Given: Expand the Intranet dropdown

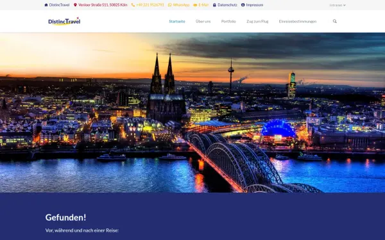Looking at the screenshot, I should pos(338,5).
